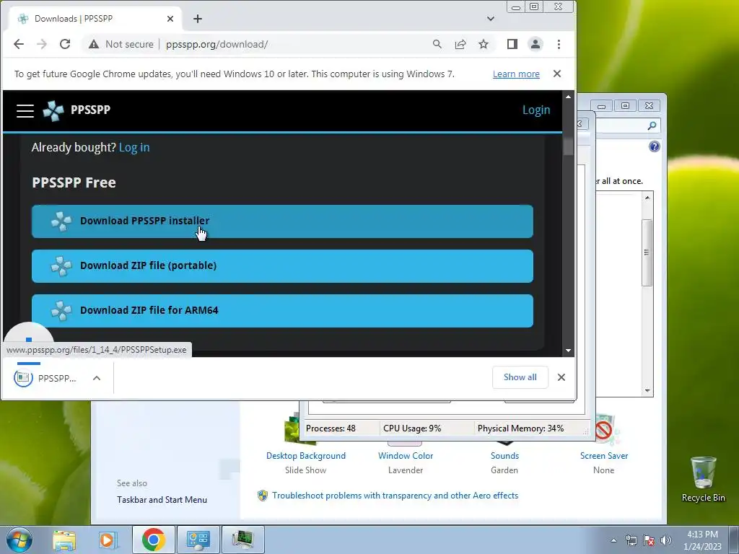Image resolution: width=739 pixels, height=554 pixels.
Task: Click Show all downloads
Action: pos(520,377)
